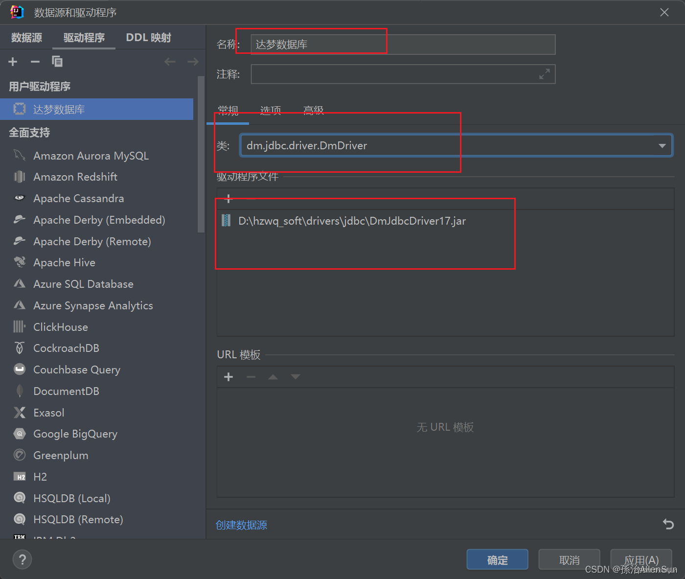Click the IntelliJ logo in title bar
The image size is (685, 579).
click(17, 12)
